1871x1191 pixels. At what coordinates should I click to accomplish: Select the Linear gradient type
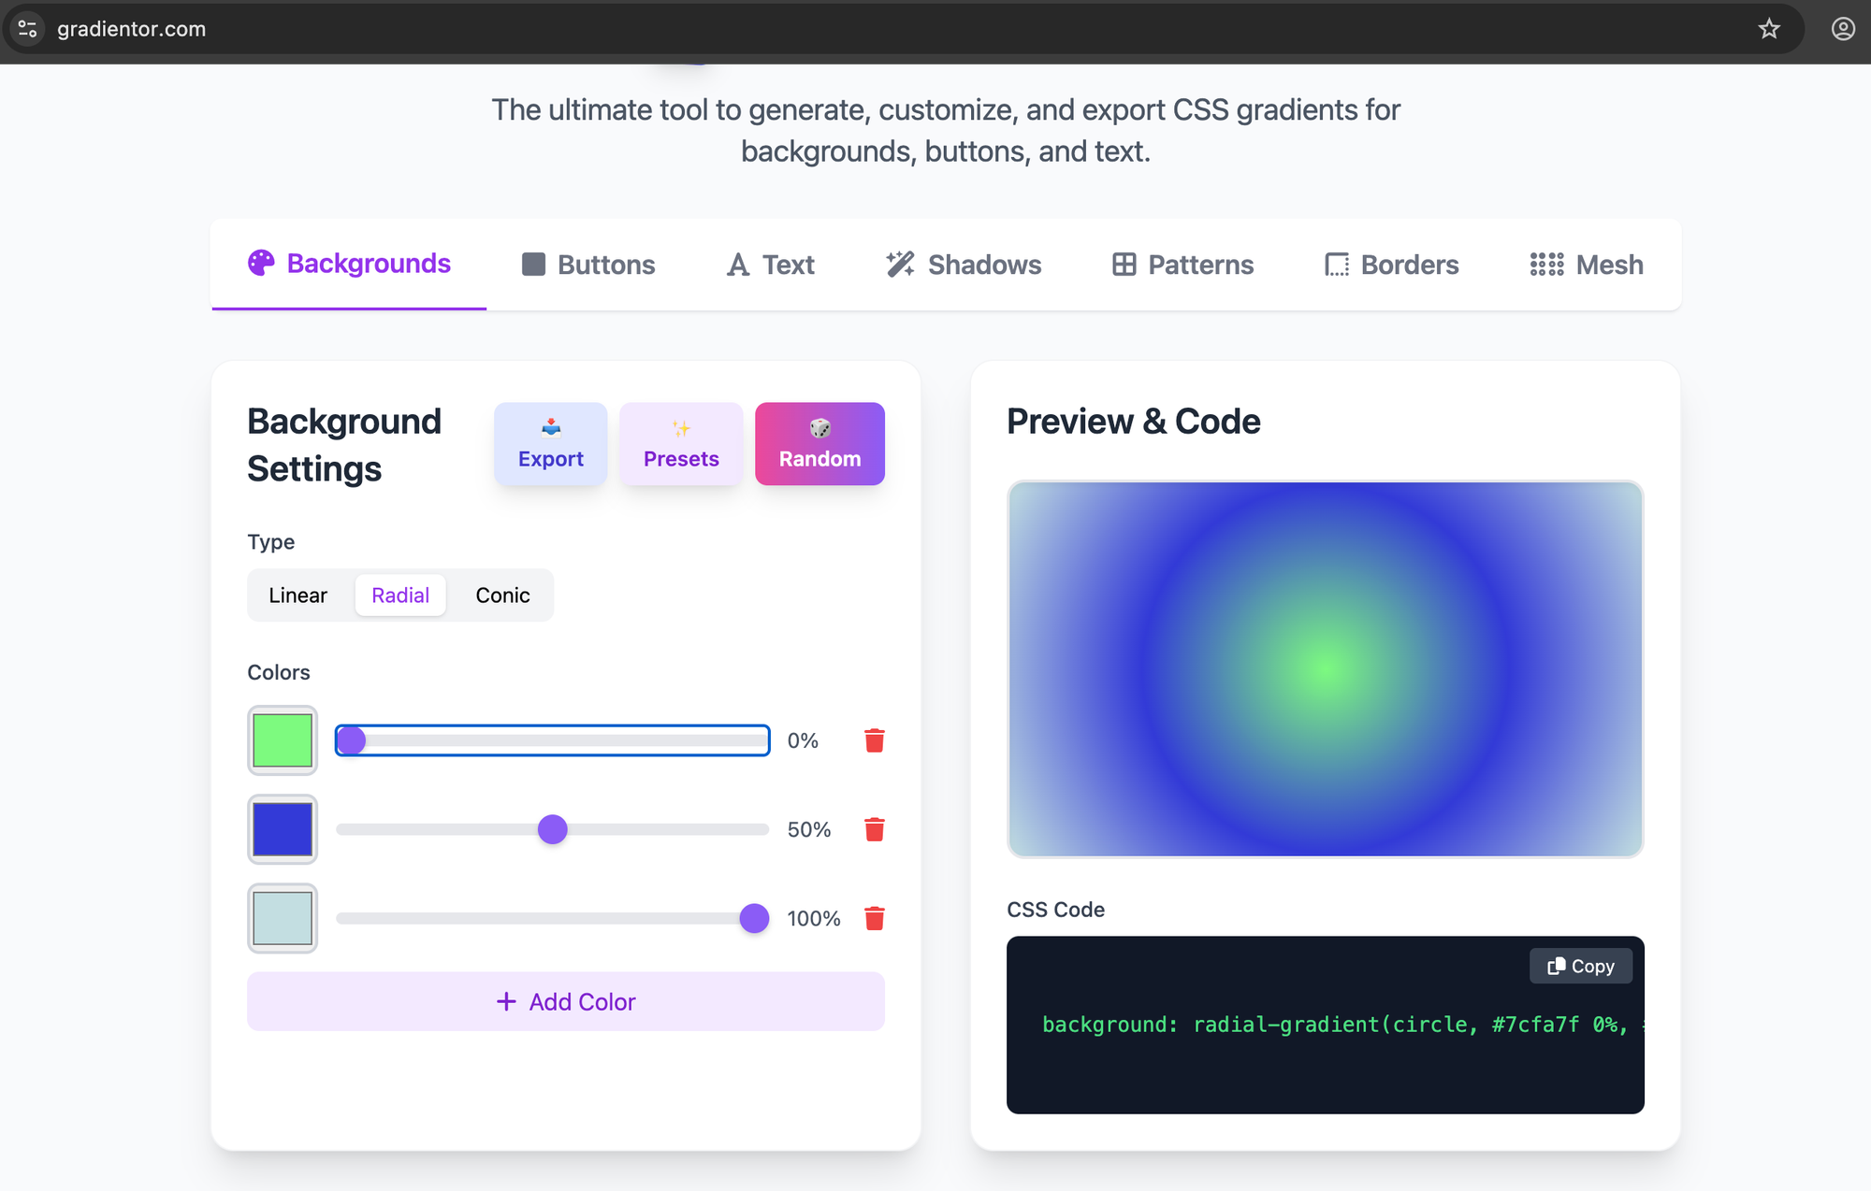tap(297, 595)
